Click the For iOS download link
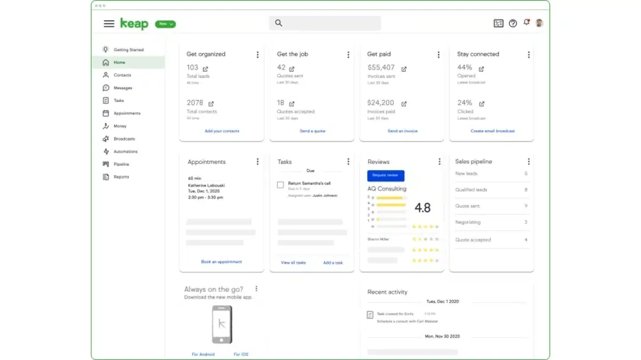 [x=241, y=354]
